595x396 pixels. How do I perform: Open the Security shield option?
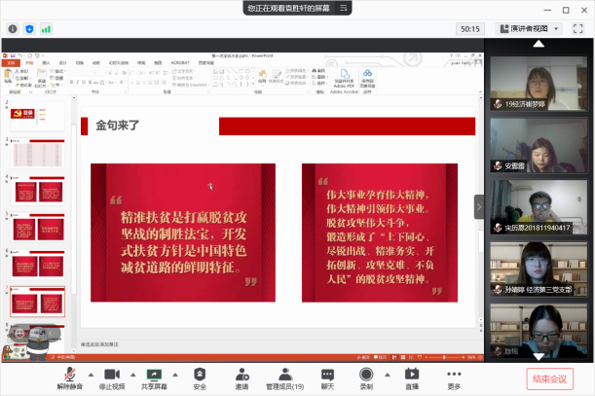[200, 378]
